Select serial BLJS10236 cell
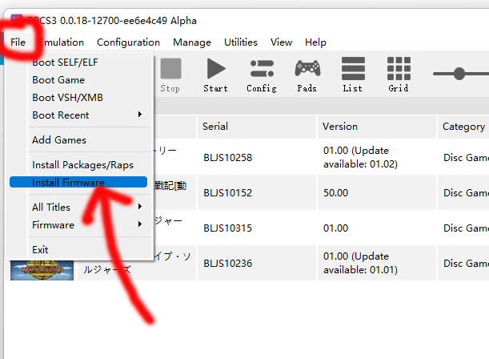The width and height of the screenshot is (489, 359). tap(257, 263)
